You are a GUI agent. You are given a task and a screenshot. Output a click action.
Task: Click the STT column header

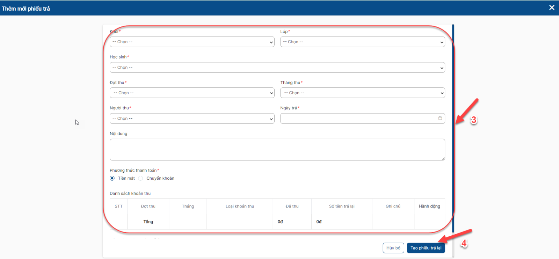(119, 206)
